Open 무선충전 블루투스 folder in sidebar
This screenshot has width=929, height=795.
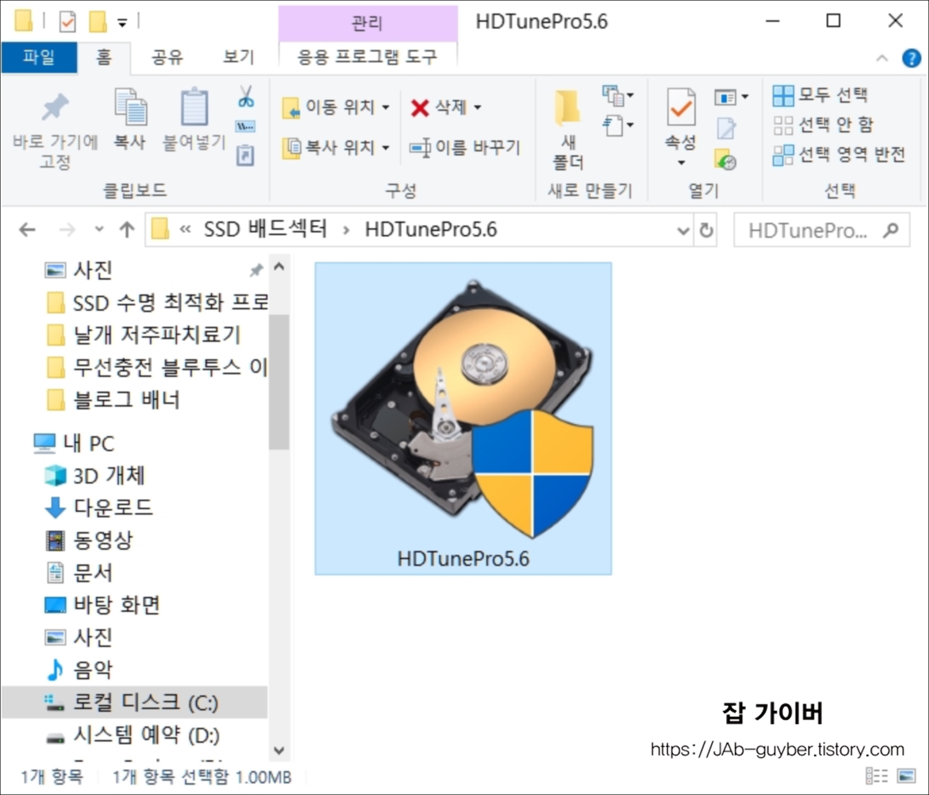(x=157, y=367)
